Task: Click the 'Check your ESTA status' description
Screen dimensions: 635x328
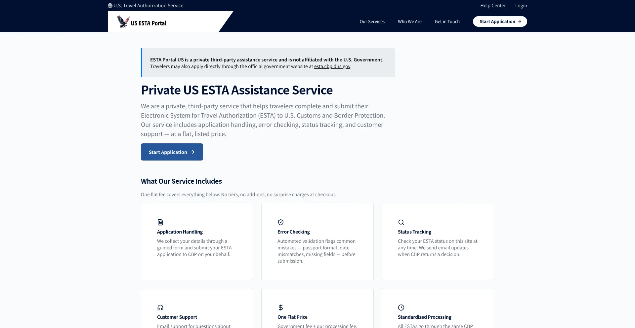Action: coord(438,248)
